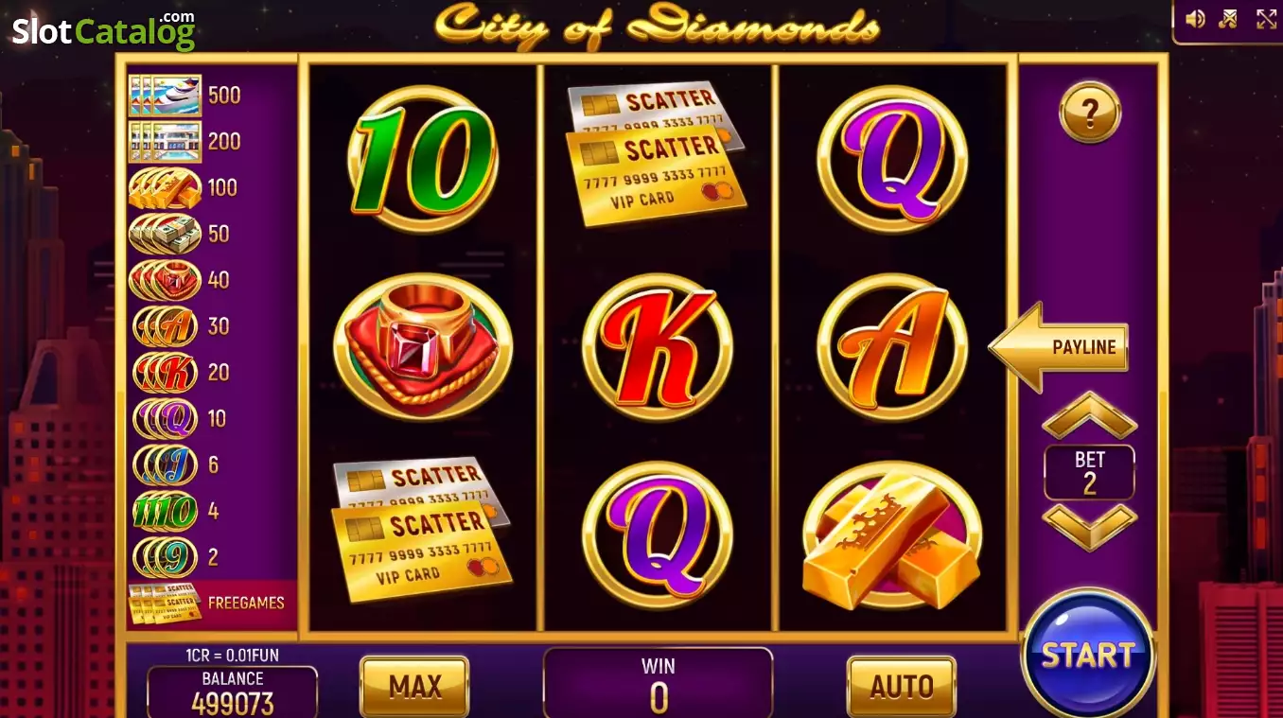Select the yacht symbol paying 500
Image resolution: width=1283 pixels, height=718 pixels.
(x=165, y=96)
